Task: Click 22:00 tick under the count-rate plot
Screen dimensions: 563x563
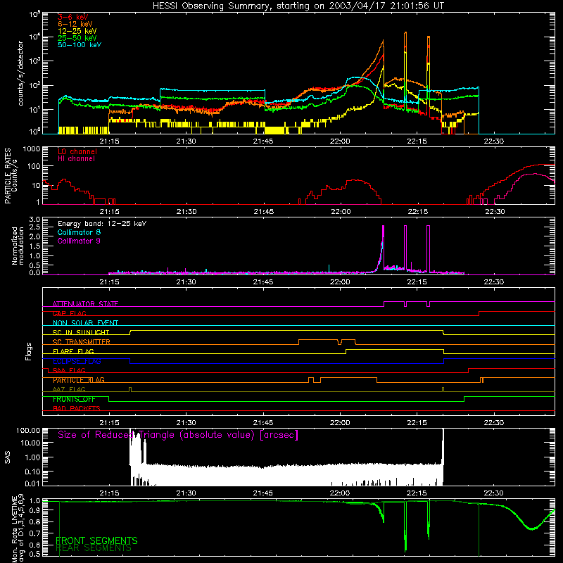Action: pos(340,141)
